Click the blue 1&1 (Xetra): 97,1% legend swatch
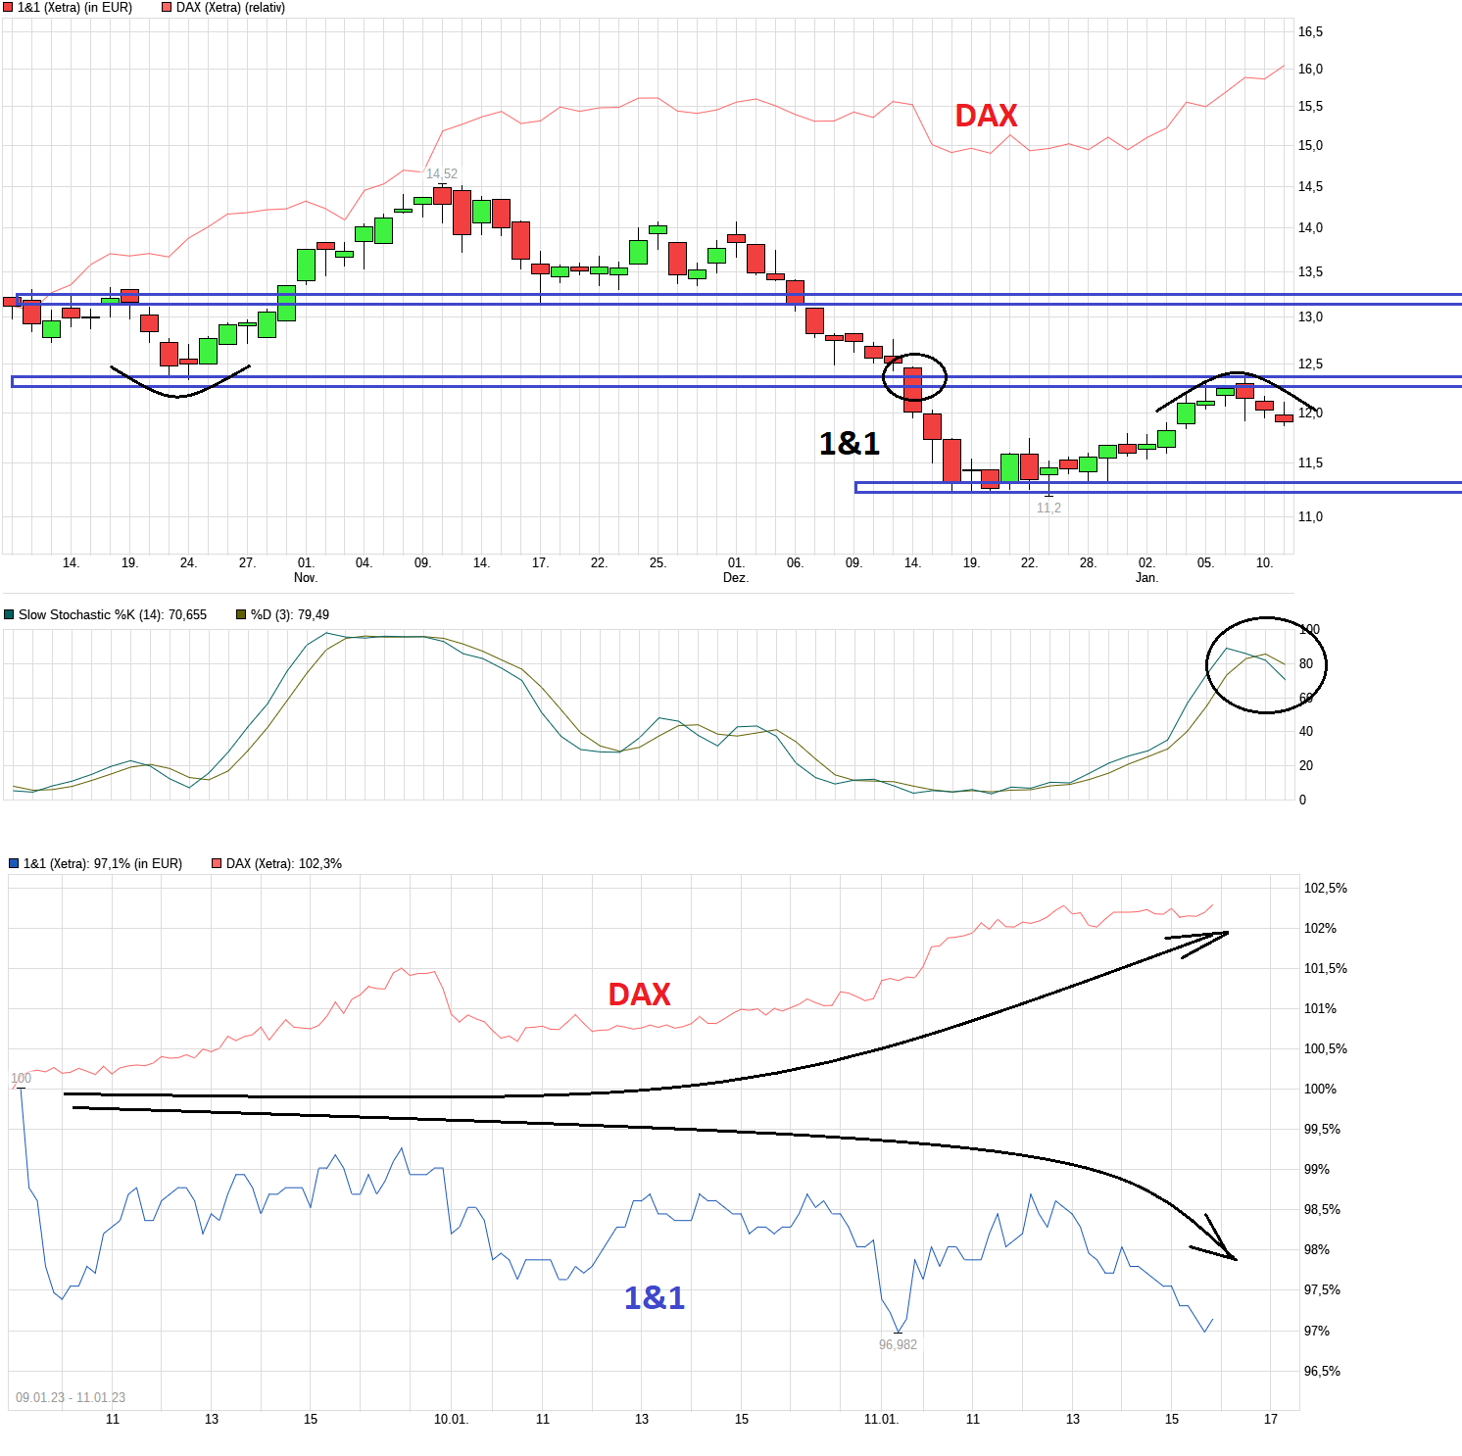The height and width of the screenshot is (1456, 1462). pyautogui.click(x=14, y=864)
